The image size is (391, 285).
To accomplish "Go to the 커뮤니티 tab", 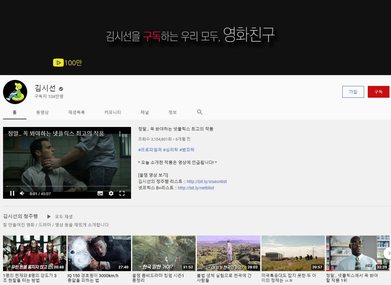I will coord(113,112).
